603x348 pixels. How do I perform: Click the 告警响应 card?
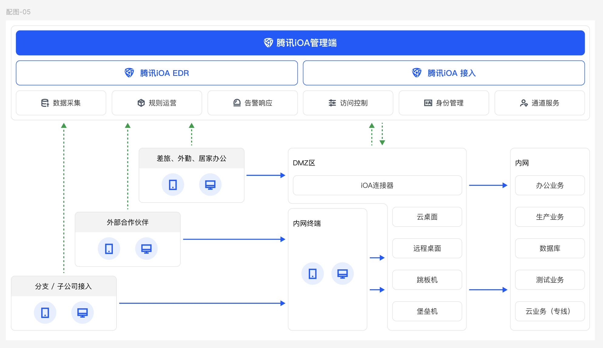[253, 103]
